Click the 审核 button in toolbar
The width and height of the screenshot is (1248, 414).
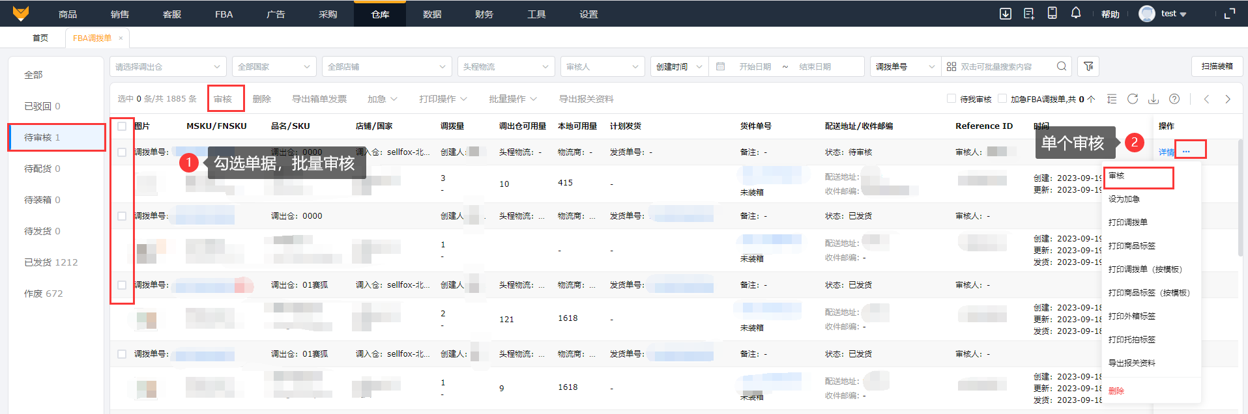[x=223, y=99]
